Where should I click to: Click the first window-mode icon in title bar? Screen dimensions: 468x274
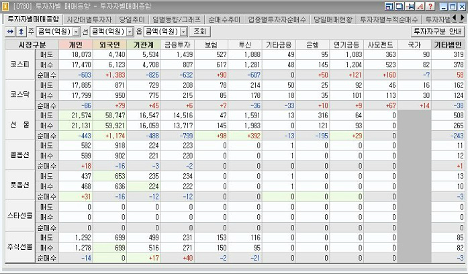point(390,6)
